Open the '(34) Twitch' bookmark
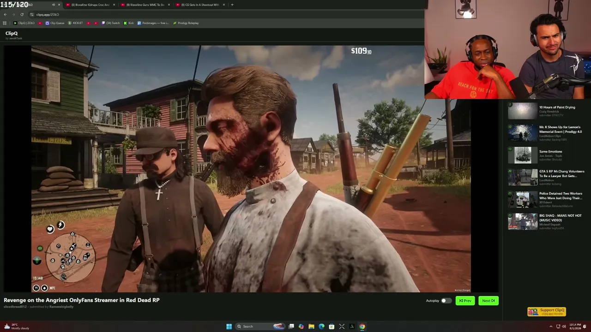Screen dimensions: 591x332 tap(110, 23)
